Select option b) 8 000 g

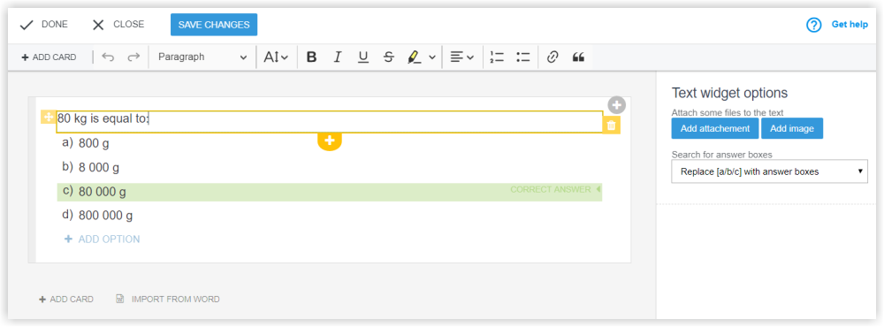coord(90,167)
